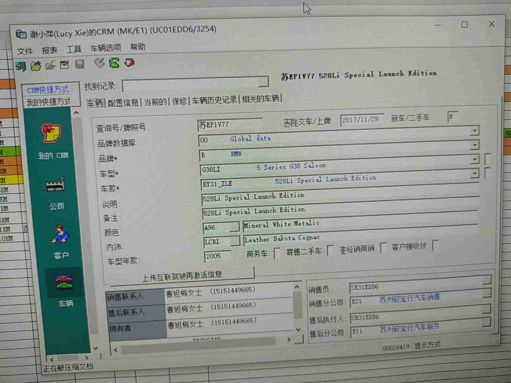The width and height of the screenshot is (511, 383).
Task: Click the Mineral White Metalic color text
Action: pos(281,224)
